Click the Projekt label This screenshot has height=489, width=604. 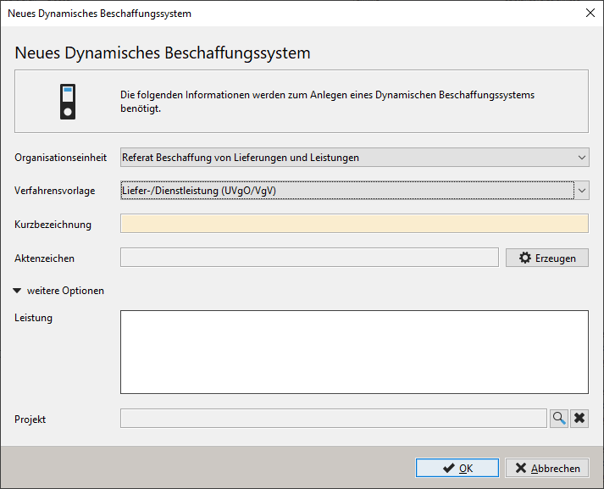click(x=30, y=420)
